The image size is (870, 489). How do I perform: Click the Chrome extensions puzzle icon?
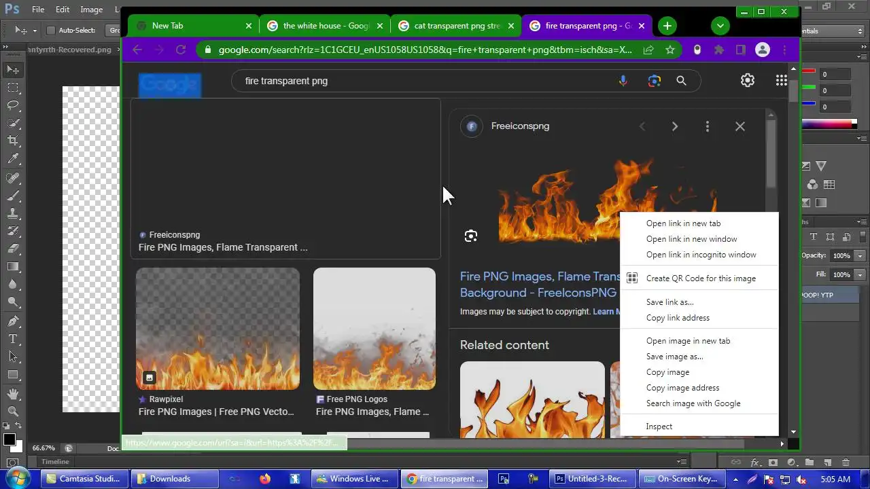pyautogui.click(x=719, y=50)
